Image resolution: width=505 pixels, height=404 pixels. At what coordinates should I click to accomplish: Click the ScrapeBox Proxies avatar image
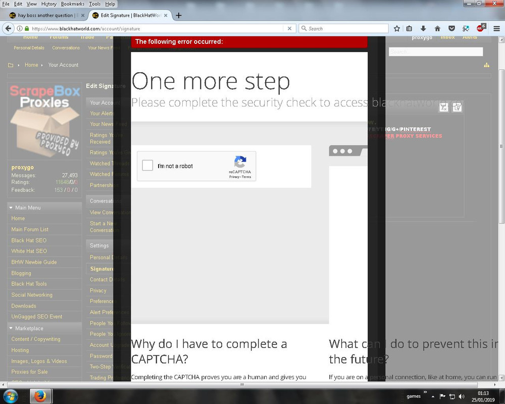pyautogui.click(x=45, y=121)
